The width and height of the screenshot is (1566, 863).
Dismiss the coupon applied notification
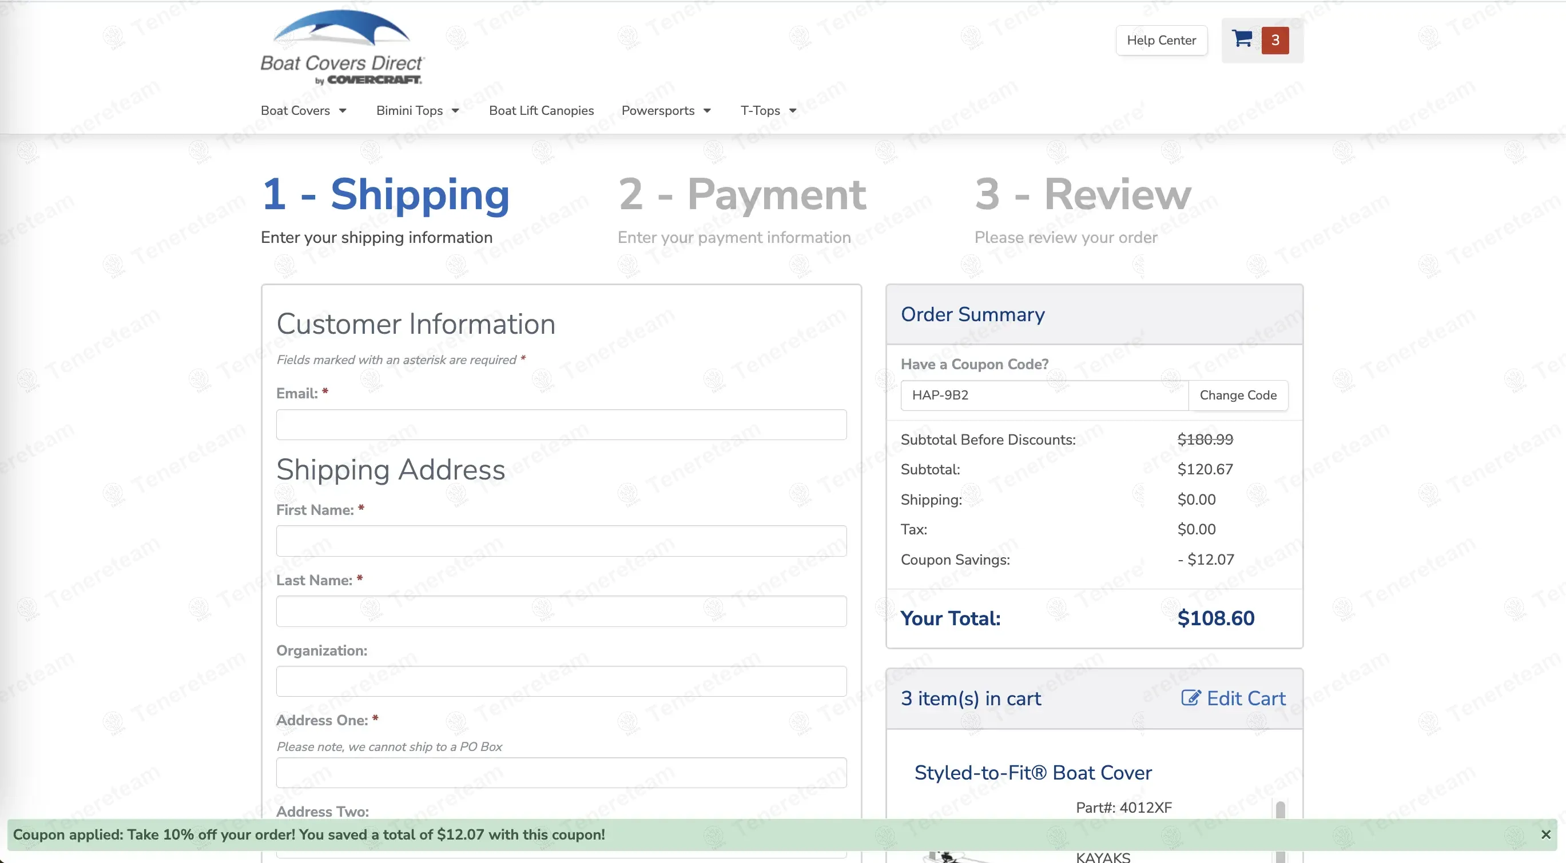1545,834
